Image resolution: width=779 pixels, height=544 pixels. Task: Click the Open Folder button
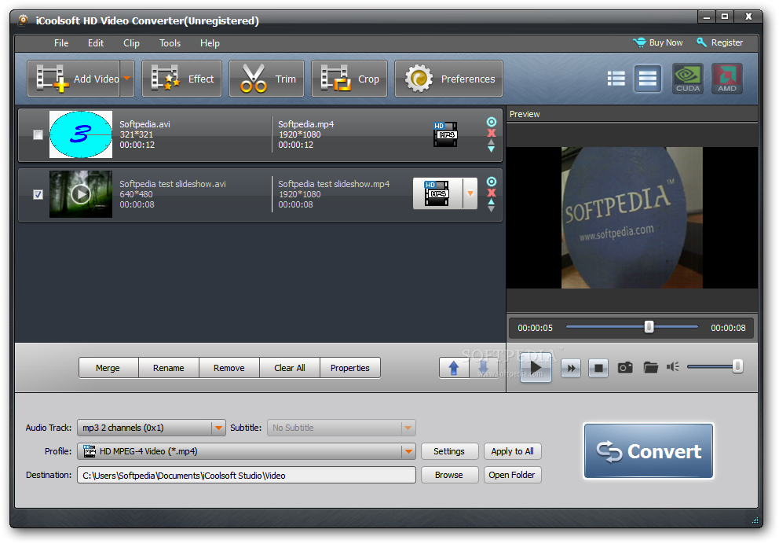click(x=512, y=475)
